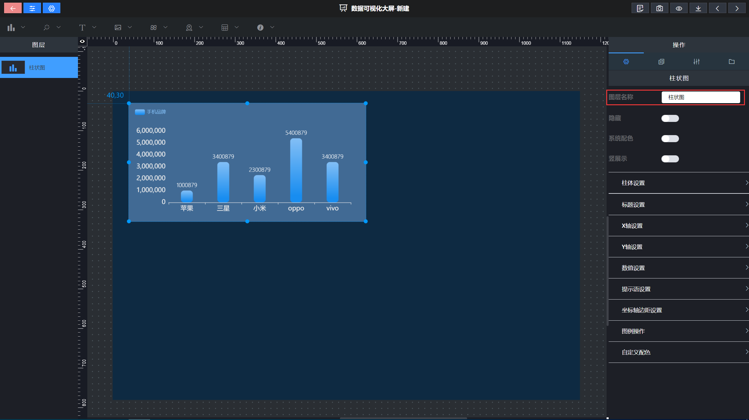Click the bottom-right resize handle of chart
Image resolution: width=749 pixels, height=420 pixels.
366,221
